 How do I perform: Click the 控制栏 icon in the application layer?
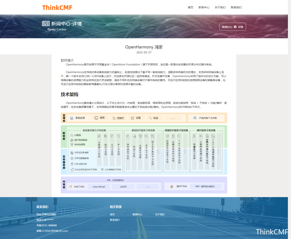pos(114,118)
